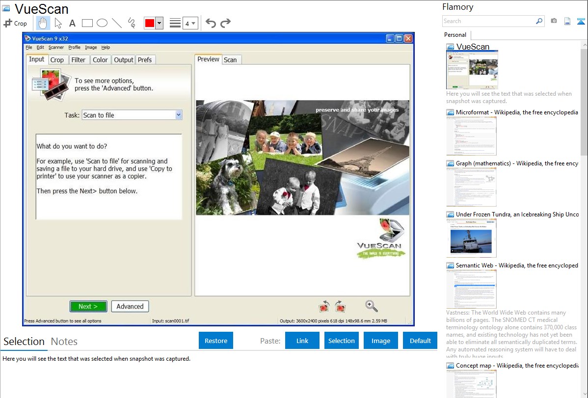Open the Image menu in VueScan
This screenshot has height=398, width=588.
pyautogui.click(x=91, y=47)
